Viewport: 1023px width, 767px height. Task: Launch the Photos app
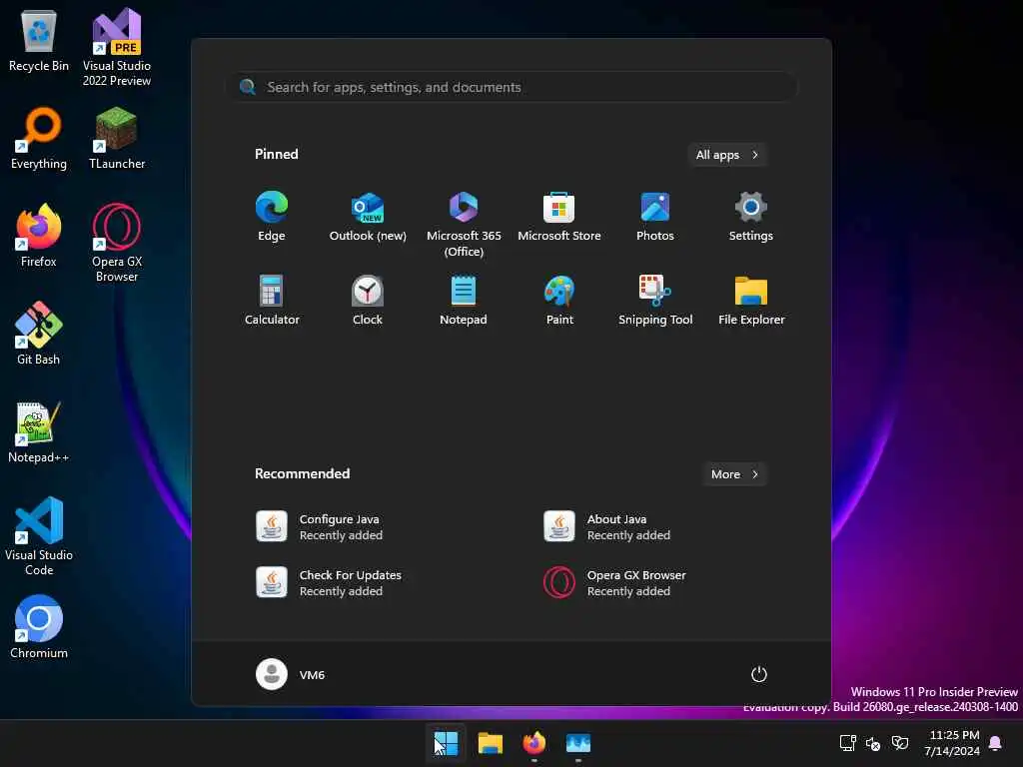(x=655, y=217)
